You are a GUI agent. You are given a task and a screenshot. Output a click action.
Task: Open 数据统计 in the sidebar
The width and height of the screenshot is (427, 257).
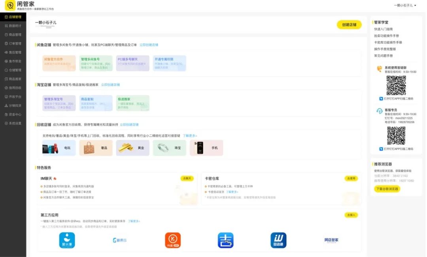(13, 26)
